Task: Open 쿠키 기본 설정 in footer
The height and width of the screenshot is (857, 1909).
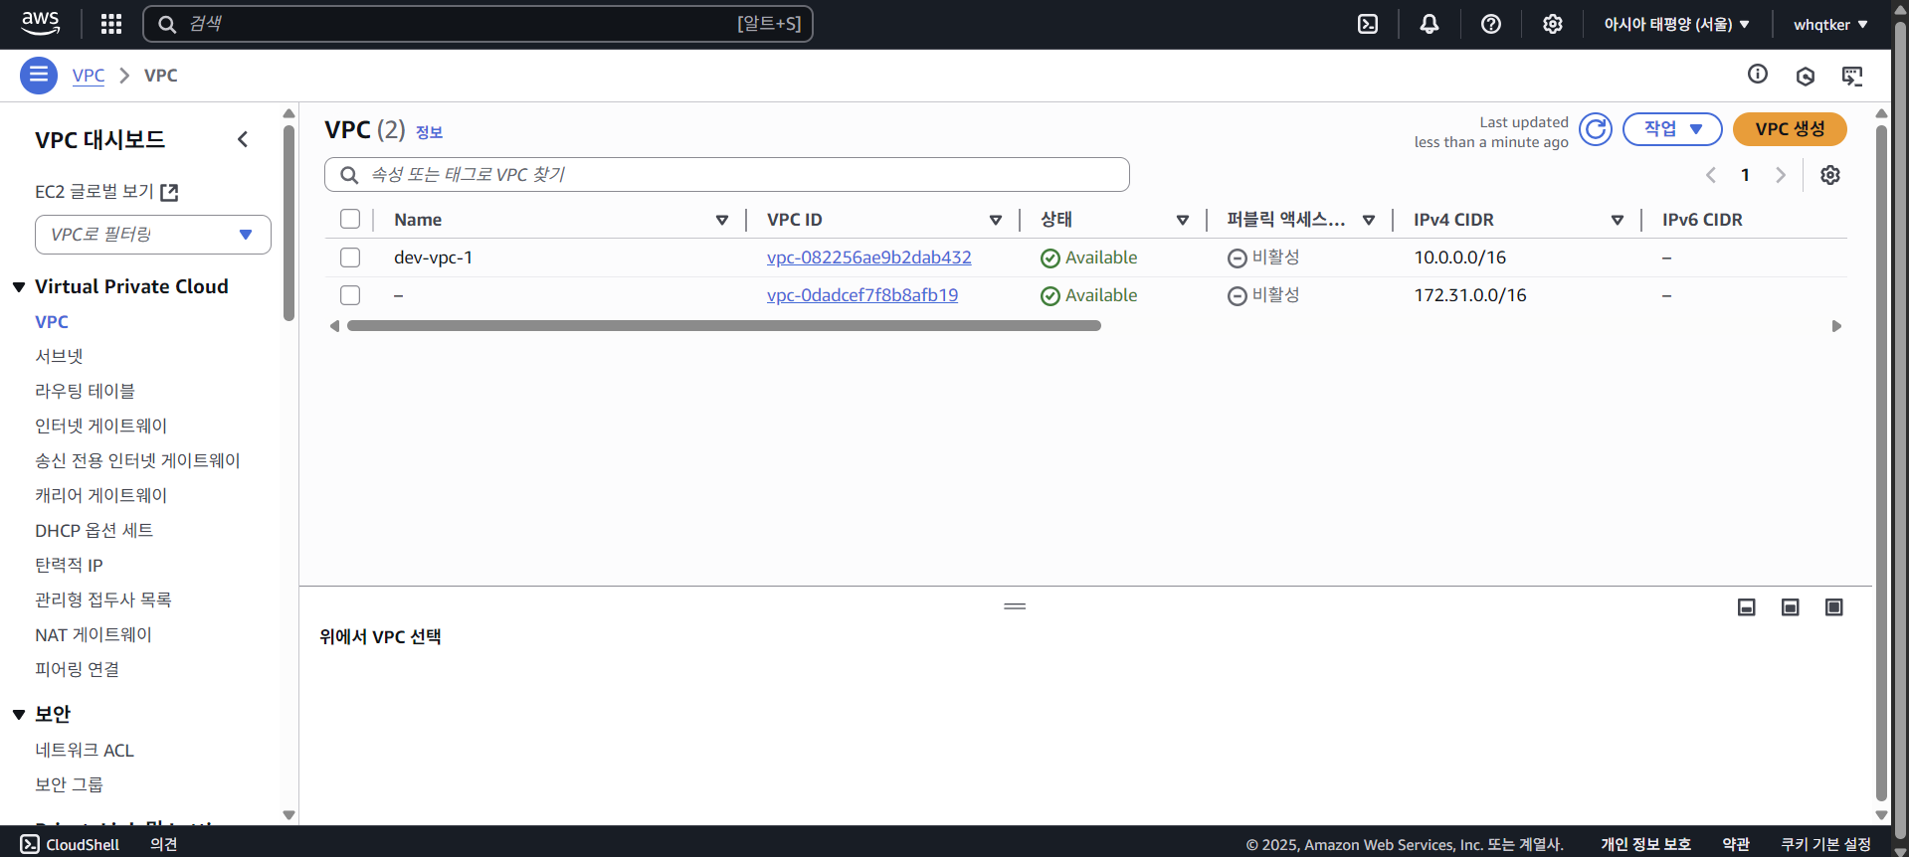Action: coord(1825,844)
